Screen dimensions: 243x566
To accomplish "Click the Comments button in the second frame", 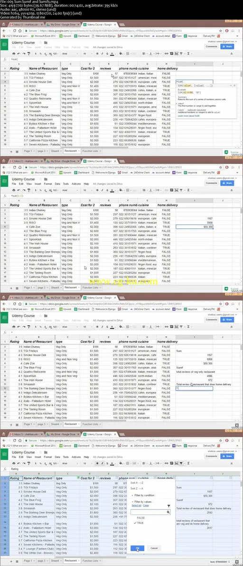I will [211, 183].
